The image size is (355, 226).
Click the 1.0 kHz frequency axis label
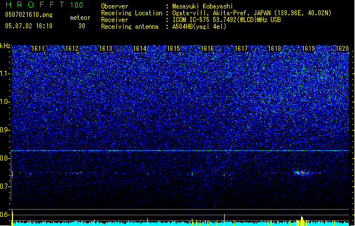coord(5,102)
